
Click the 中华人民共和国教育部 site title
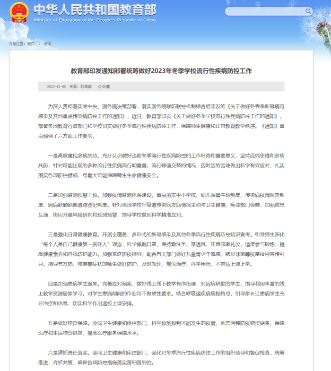95,10
